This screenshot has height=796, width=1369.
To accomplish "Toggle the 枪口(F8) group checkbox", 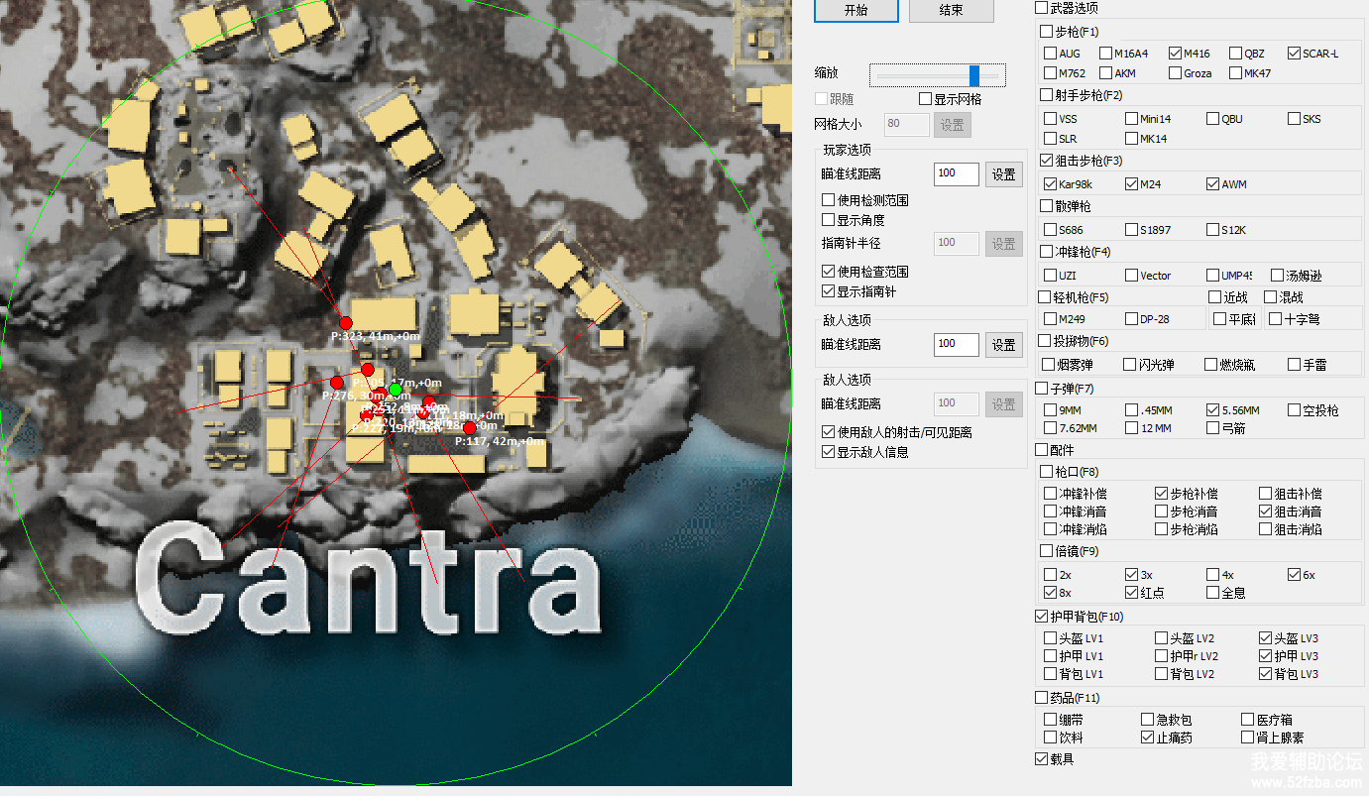I will [1046, 472].
